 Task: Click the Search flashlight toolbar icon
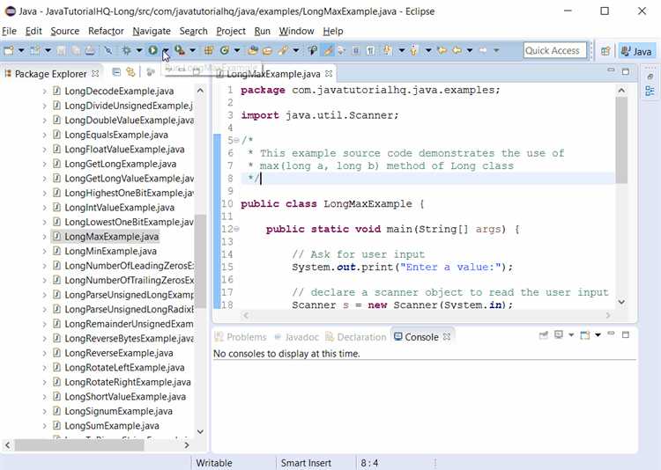click(283, 50)
